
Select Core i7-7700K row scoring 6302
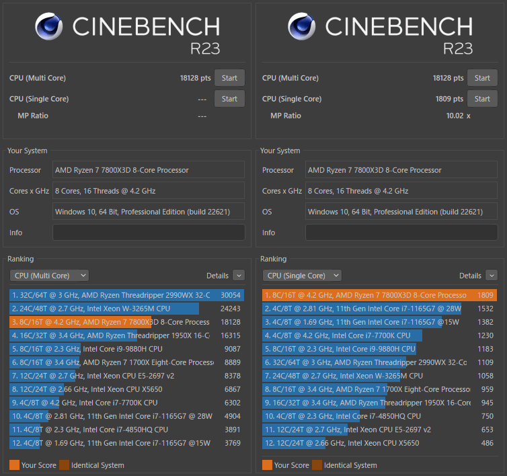coord(126,403)
